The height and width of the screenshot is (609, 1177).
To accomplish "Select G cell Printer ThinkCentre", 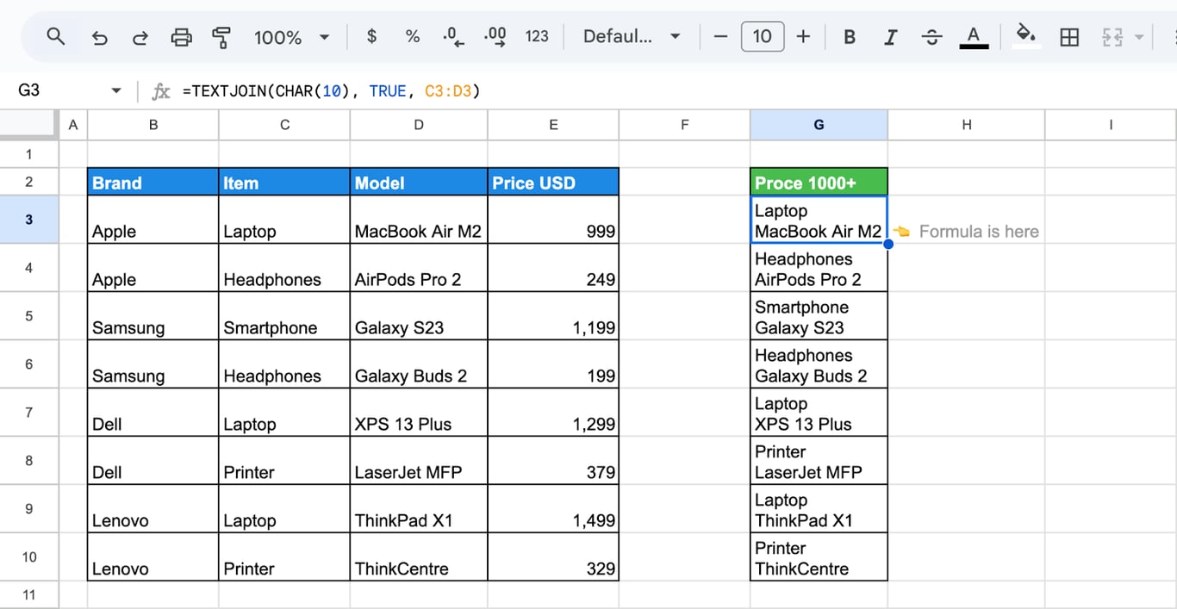I will pos(819,557).
